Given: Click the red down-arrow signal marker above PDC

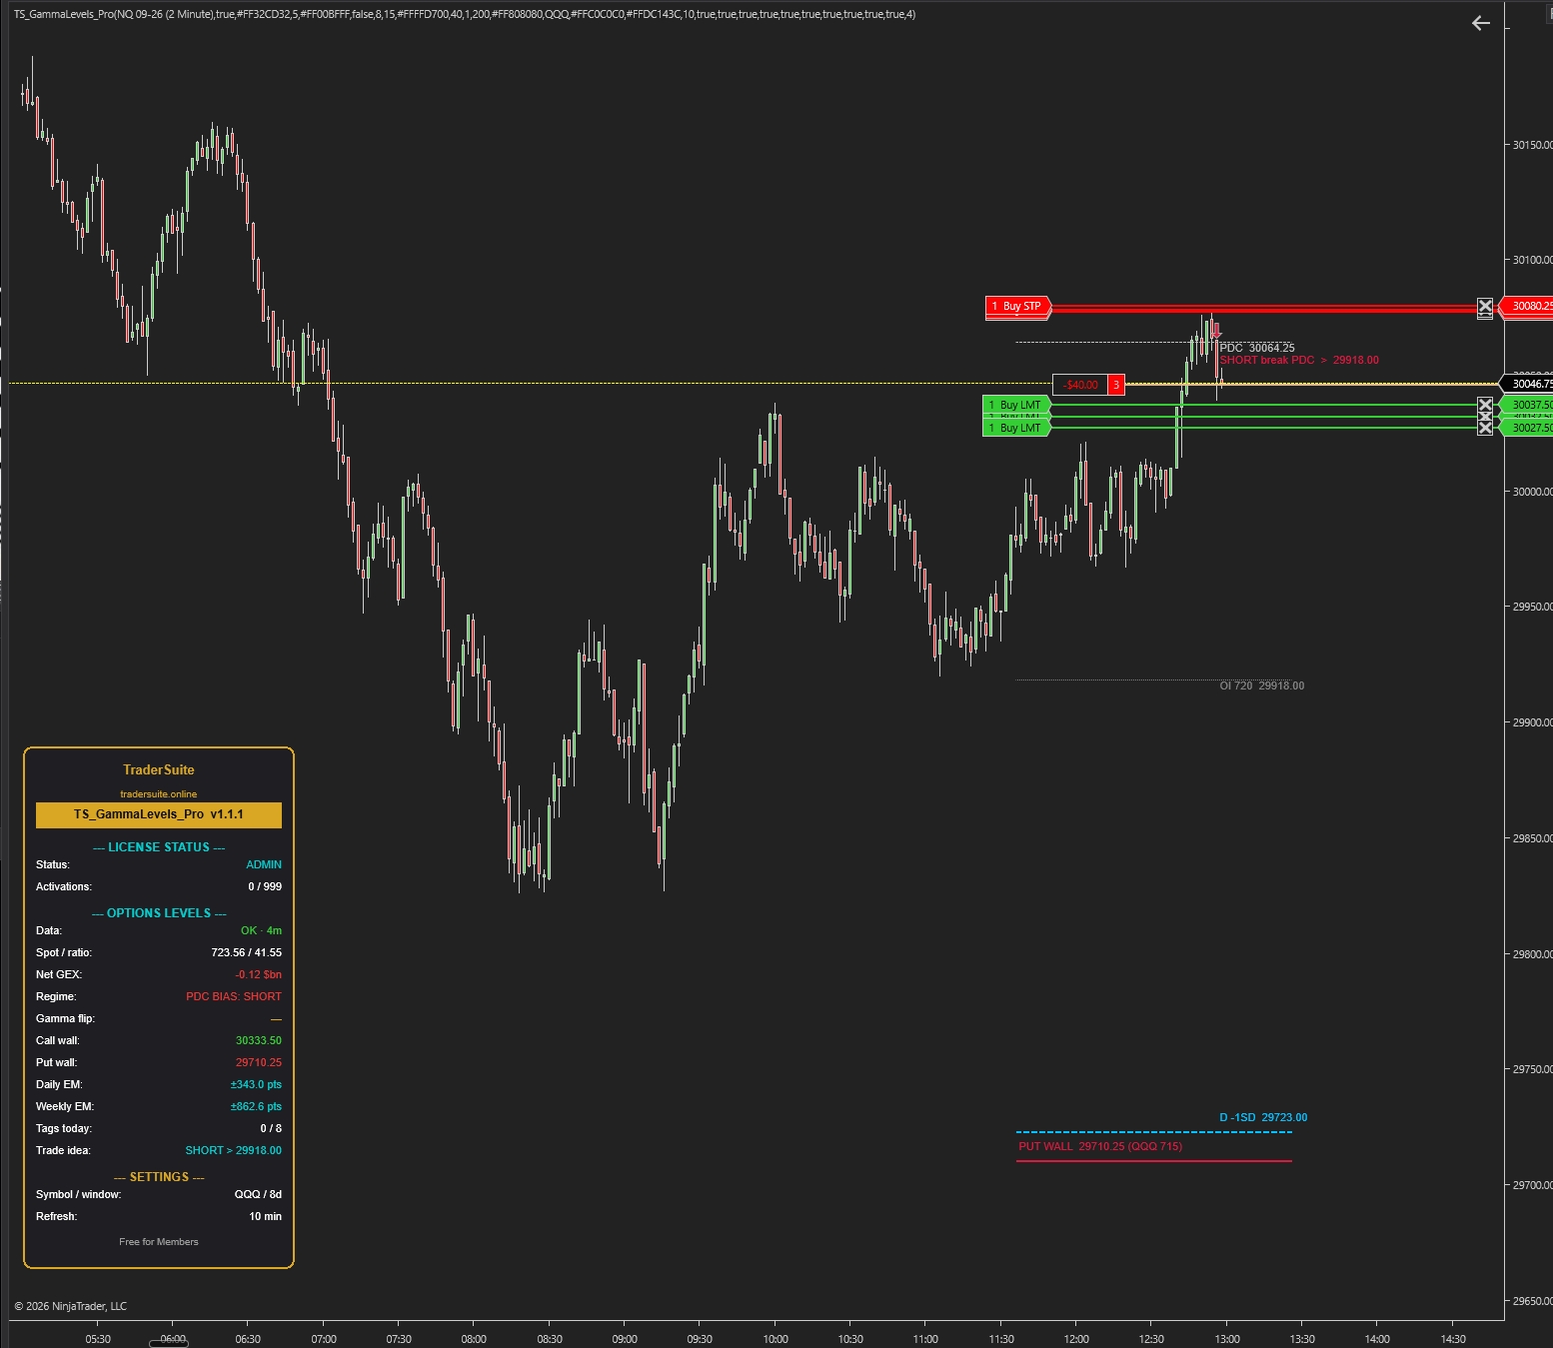Looking at the screenshot, I should 1216,331.
